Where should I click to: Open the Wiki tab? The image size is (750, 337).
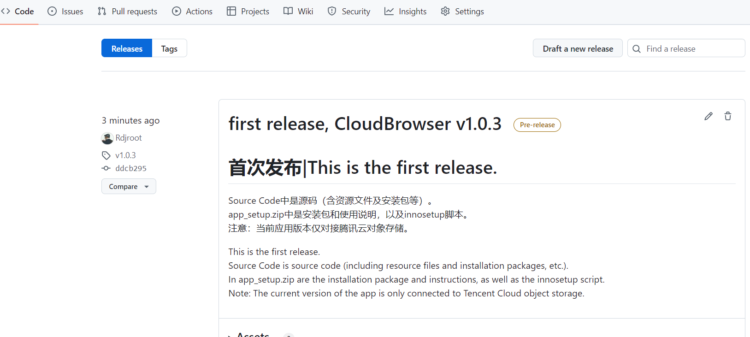(298, 12)
